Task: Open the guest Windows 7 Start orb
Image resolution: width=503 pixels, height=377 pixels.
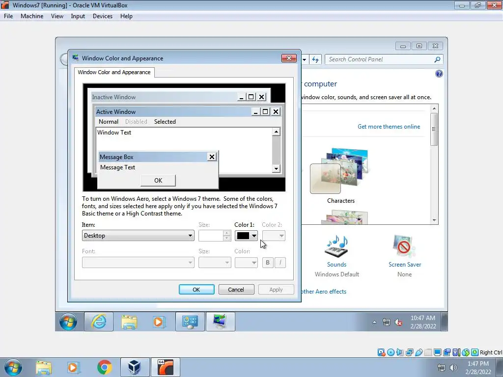Action: [68, 322]
